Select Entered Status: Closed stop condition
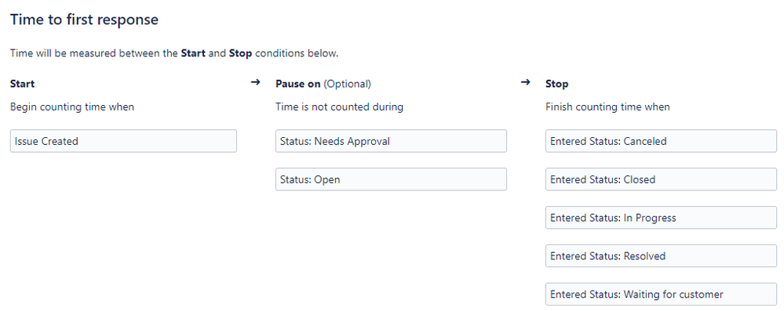This screenshot has width=784, height=311. 661,179
